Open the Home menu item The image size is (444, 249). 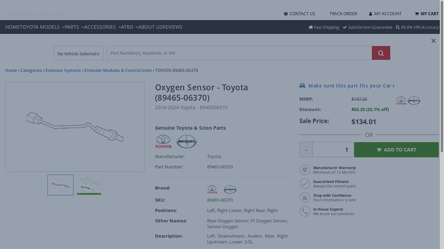[12, 27]
